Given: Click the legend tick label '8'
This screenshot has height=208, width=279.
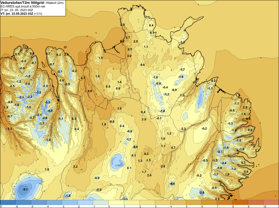Looking at the screenshot, I should click(233, 206).
